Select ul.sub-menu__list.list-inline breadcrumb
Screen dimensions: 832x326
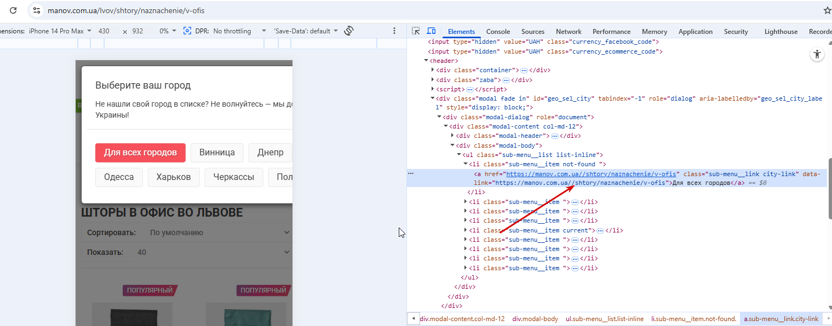click(x=605, y=319)
